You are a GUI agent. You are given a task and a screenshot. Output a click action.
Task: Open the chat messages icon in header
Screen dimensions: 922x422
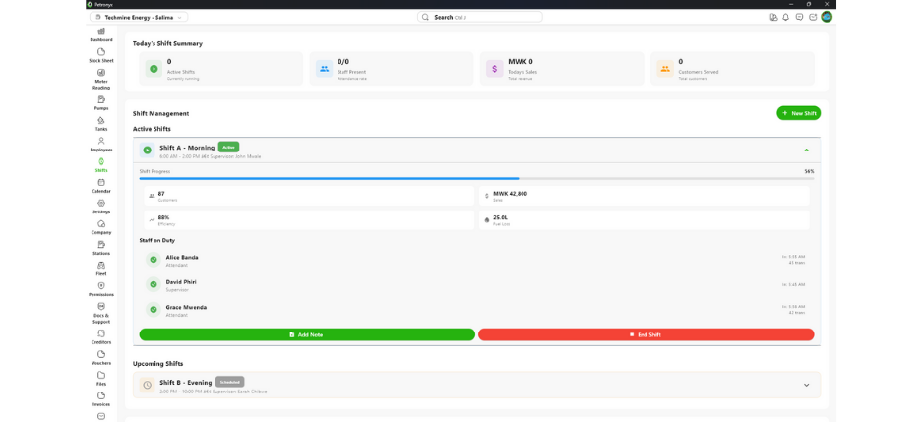coord(799,17)
